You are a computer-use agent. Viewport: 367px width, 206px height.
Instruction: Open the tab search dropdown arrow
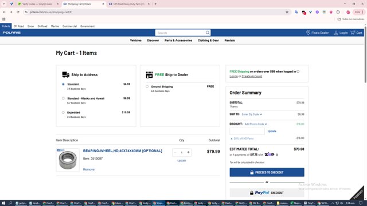(4, 4)
